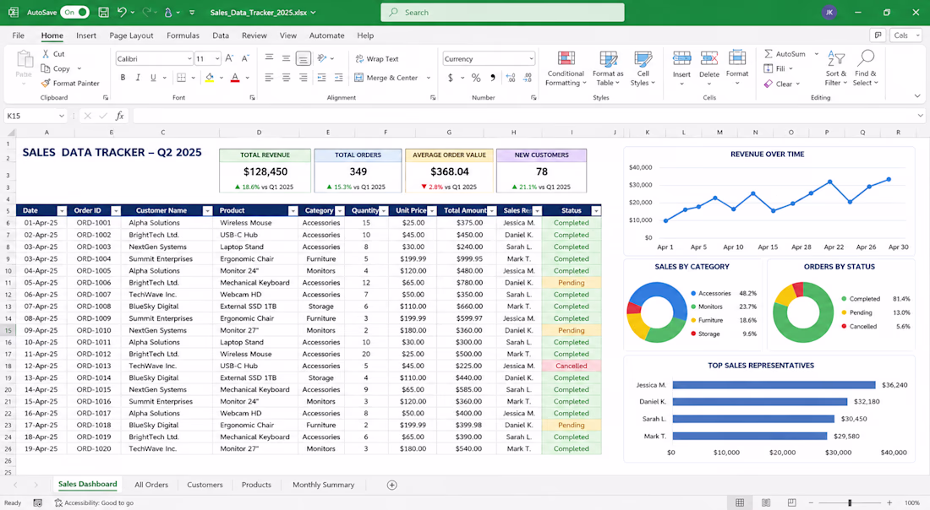Open Cell Styles gallery

coord(643,68)
